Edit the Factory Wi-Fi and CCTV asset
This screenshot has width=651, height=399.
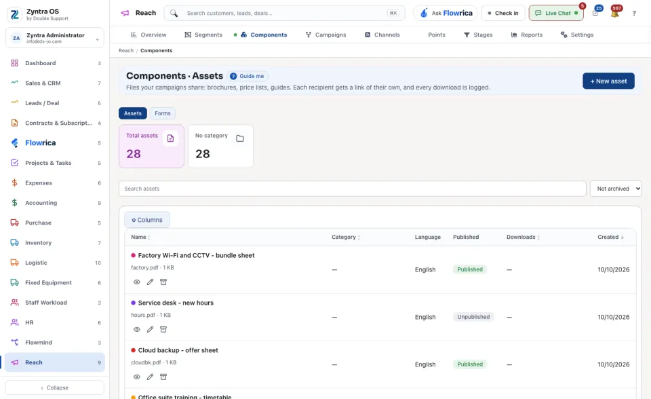150,282
